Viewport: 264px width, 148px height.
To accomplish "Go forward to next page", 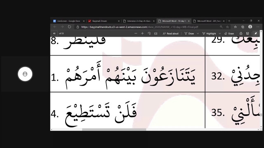I will coord(62,27).
